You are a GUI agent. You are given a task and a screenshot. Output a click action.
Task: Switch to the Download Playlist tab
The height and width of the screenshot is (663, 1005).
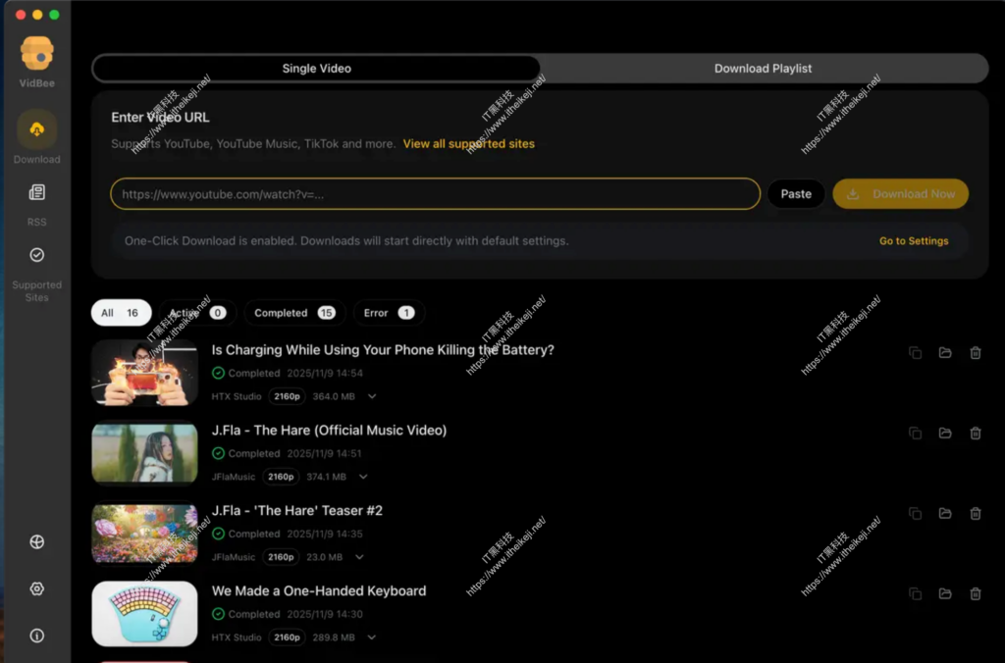pos(763,69)
